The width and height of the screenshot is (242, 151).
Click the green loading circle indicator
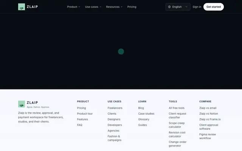121,51
